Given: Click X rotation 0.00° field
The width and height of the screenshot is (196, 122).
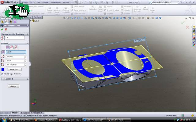Looking at the screenshot, I should click(15, 61).
